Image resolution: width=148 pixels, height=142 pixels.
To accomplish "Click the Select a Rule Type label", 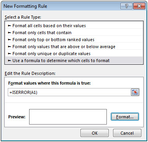I will click(23, 17).
